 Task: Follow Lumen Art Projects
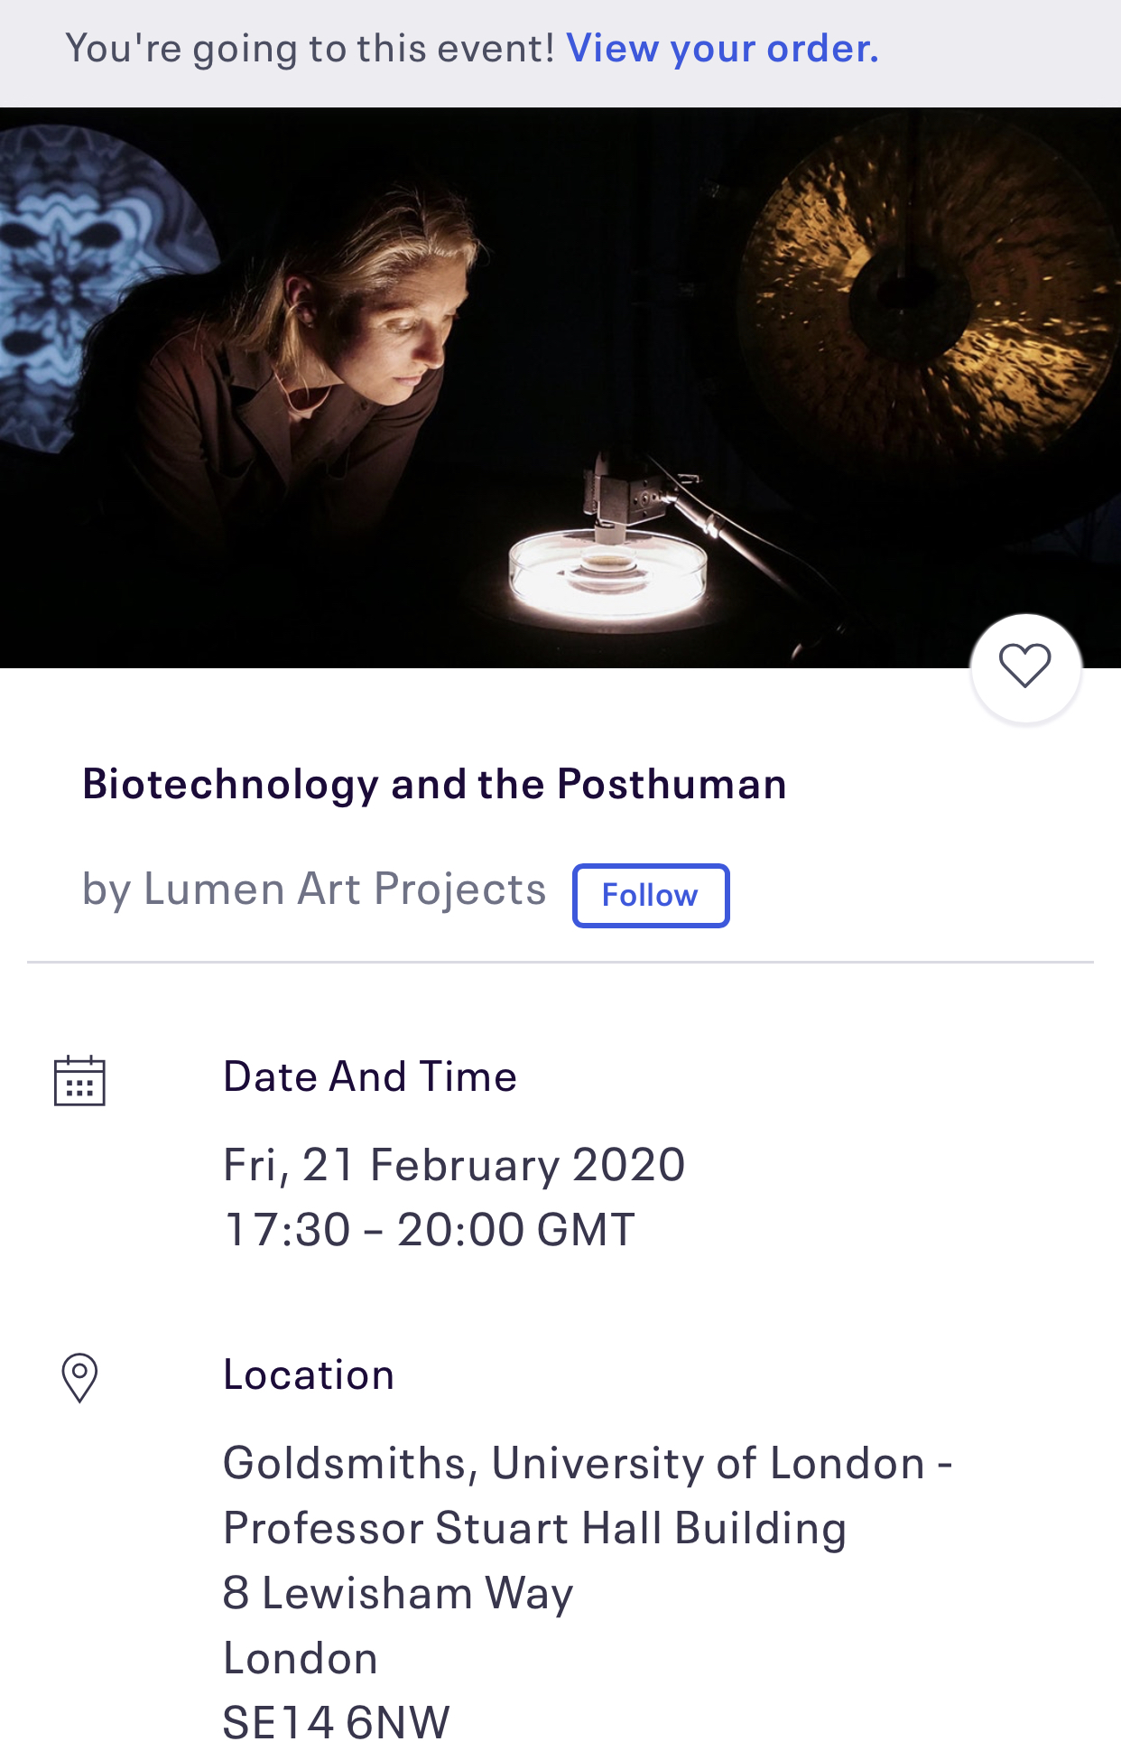(650, 895)
